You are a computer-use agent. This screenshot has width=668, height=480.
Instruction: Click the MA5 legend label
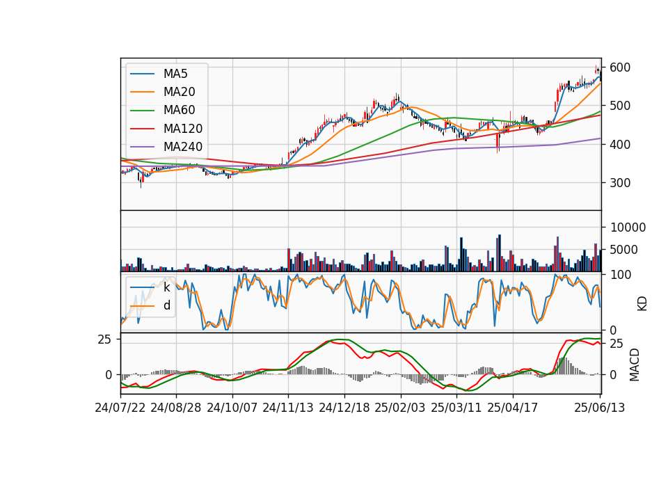tap(175, 74)
